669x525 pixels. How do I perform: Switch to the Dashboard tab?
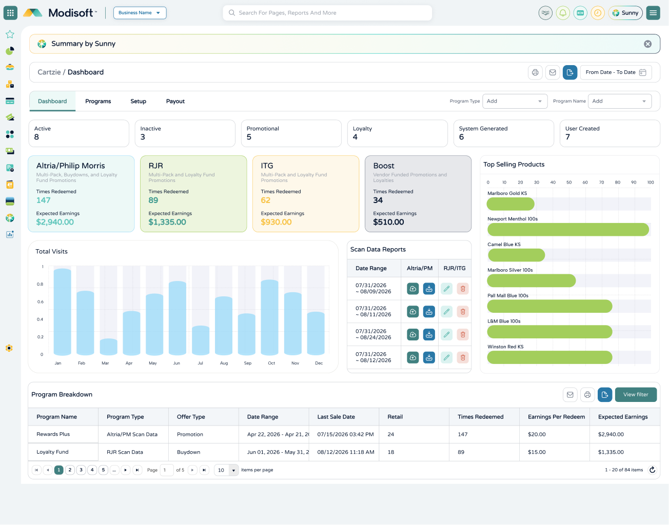point(52,102)
